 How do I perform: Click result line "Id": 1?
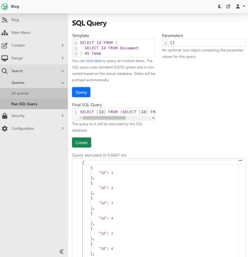[x=106, y=173]
